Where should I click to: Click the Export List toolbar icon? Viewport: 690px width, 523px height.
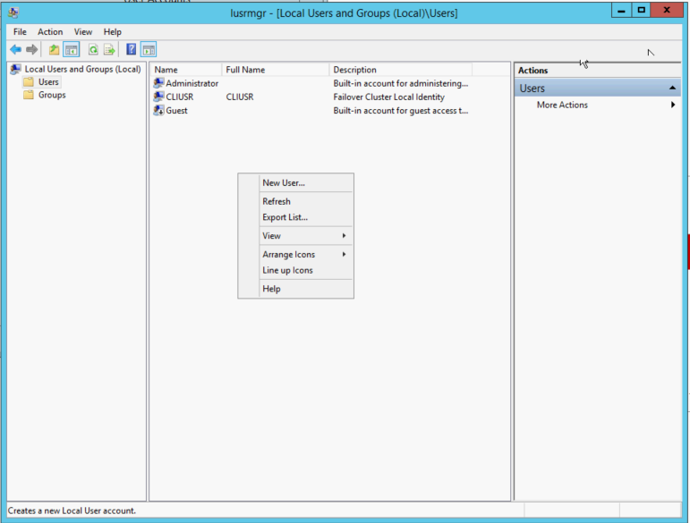point(109,50)
